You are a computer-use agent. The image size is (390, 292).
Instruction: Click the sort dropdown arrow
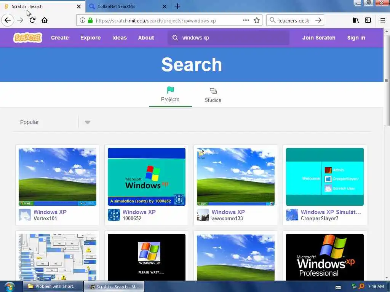click(x=87, y=122)
